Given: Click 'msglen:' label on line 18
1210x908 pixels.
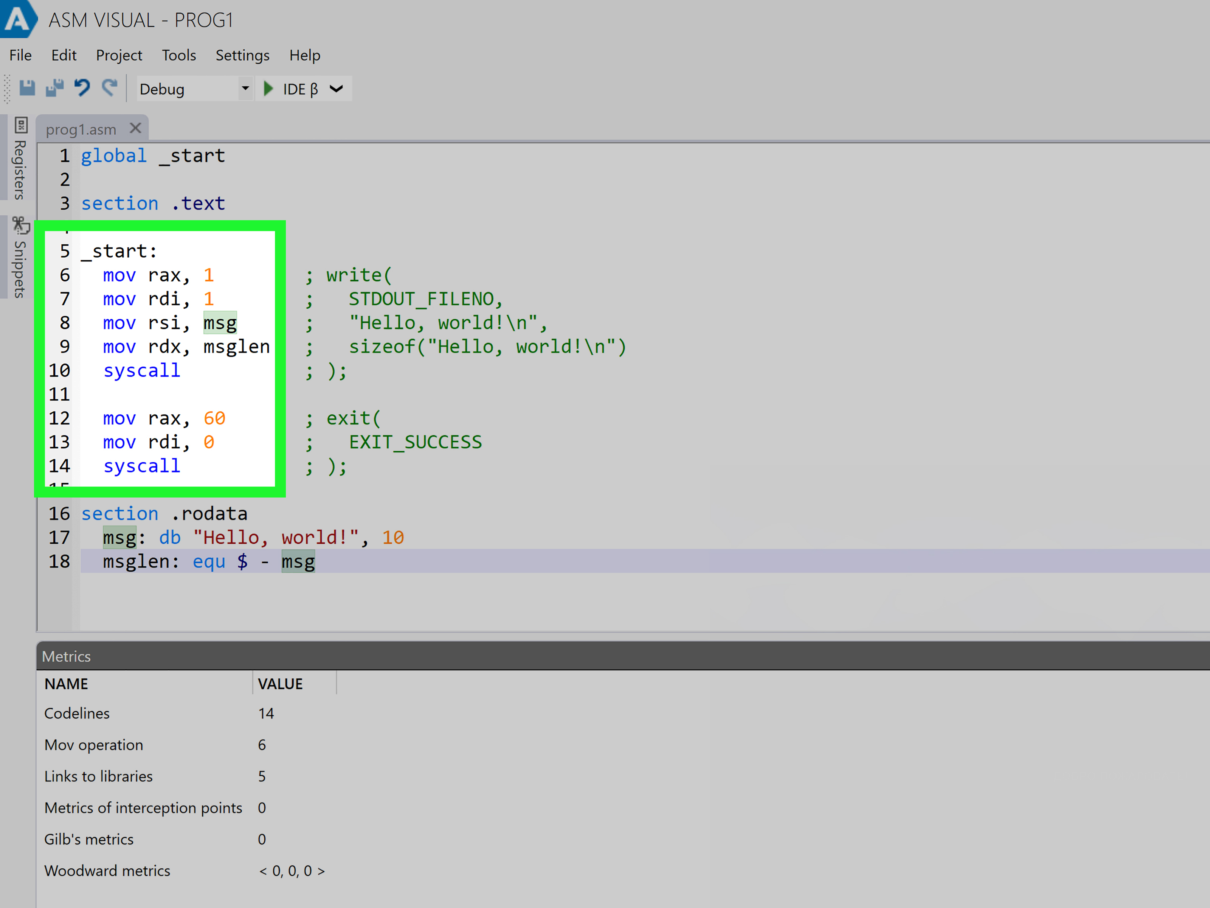Looking at the screenshot, I should click(x=141, y=562).
